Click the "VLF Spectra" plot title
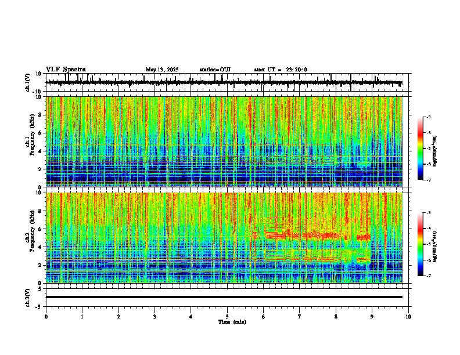The height and width of the screenshot is (355, 460). pos(66,70)
